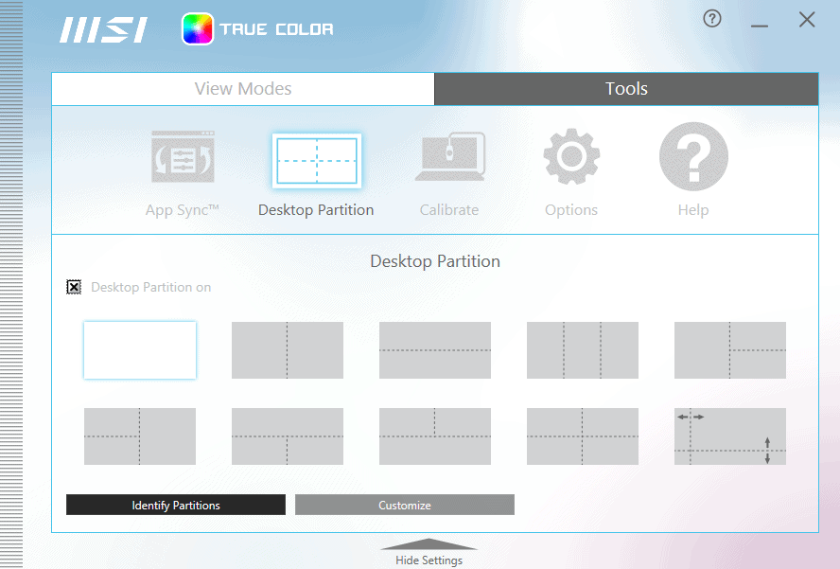Select the single full-screen partition layout
This screenshot has height=569, width=840.
140,350
